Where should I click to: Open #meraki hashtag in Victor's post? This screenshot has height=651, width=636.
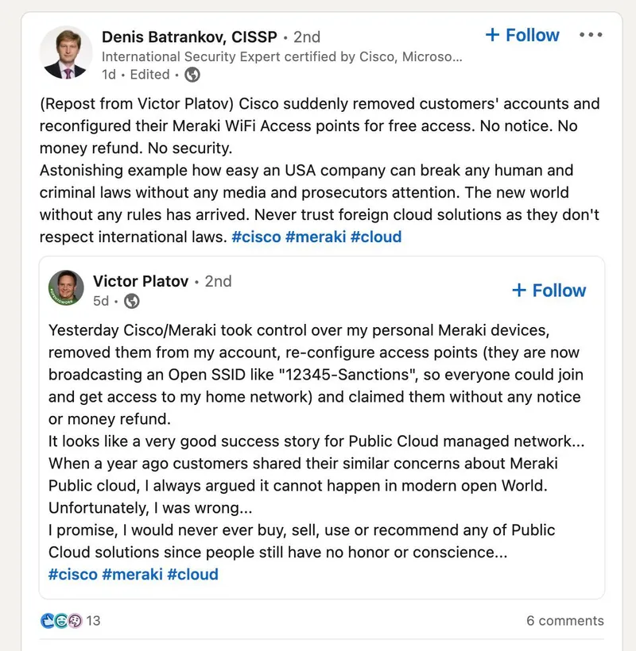[132, 574]
